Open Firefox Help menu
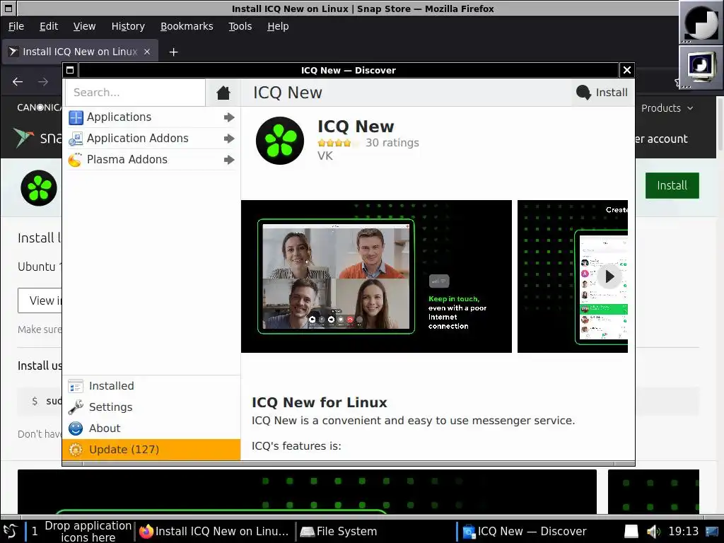724x543 pixels. 278,26
